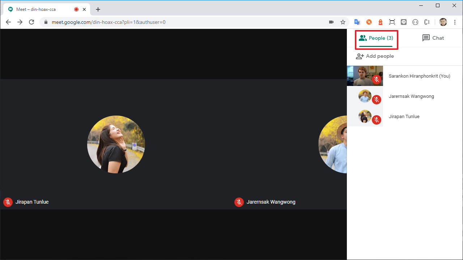Click the muted mic icon beside Jarernsak Wangwong's tile label
Image resolution: width=463 pixels, height=260 pixels.
239,202
